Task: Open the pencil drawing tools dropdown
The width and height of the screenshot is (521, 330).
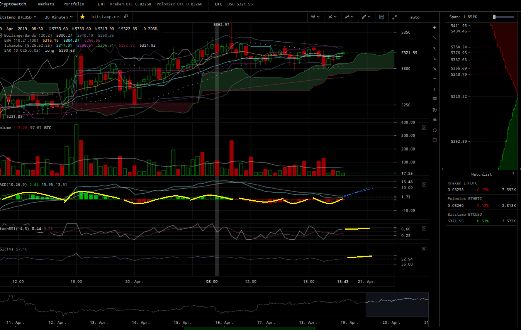Action: pos(366,17)
